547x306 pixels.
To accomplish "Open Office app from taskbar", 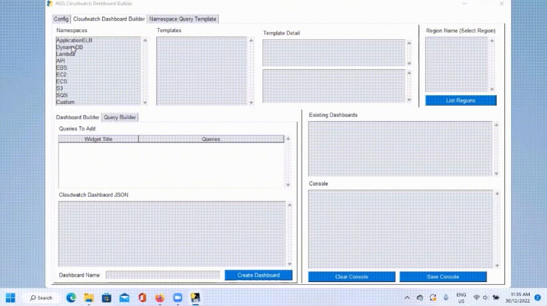I will pyautogui.click(x=142, y=297).
